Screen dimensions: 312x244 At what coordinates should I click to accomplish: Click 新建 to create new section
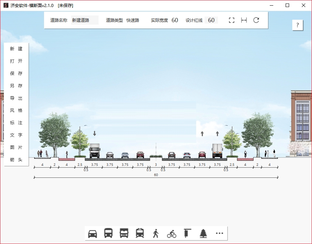(x=16, y=49)
